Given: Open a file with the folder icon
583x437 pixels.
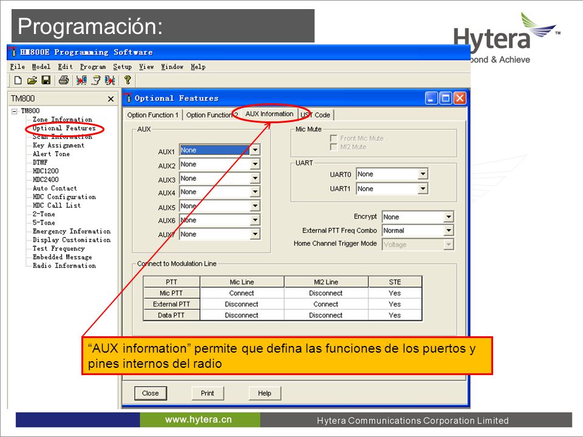Looking at the screenshot, I should (32, 80).
